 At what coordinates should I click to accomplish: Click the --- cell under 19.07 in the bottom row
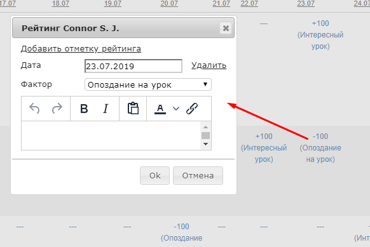127,227
